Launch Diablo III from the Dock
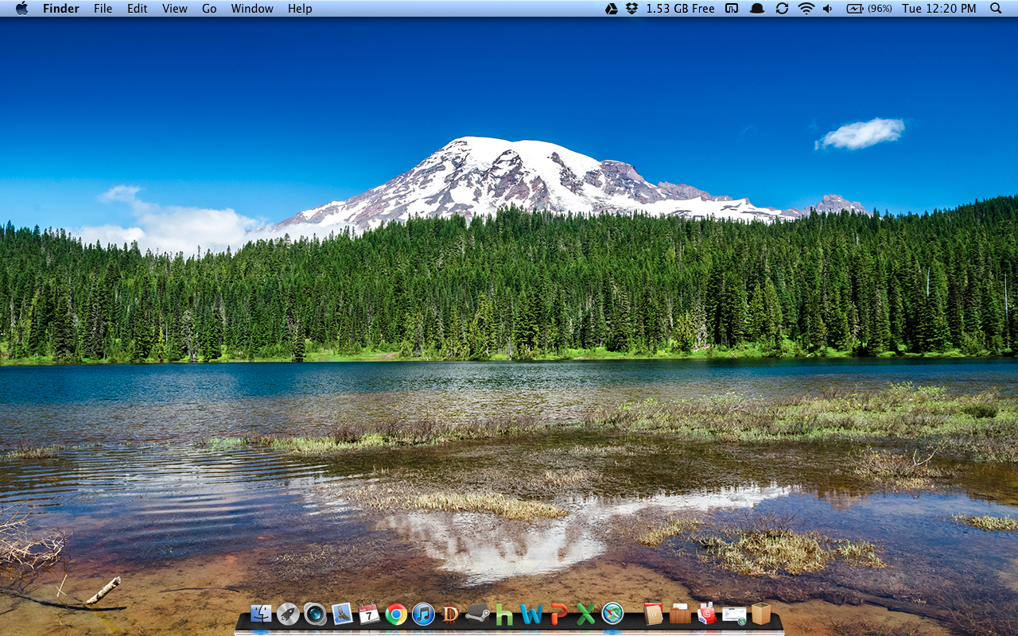1018x636 pixels. (450, 614)
